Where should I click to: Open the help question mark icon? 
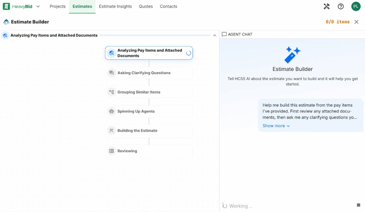(340, 6)
